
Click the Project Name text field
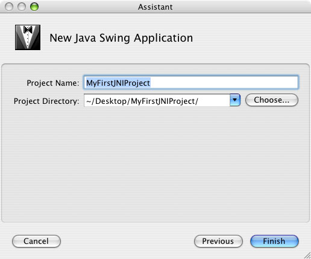(x=191, y=83)
